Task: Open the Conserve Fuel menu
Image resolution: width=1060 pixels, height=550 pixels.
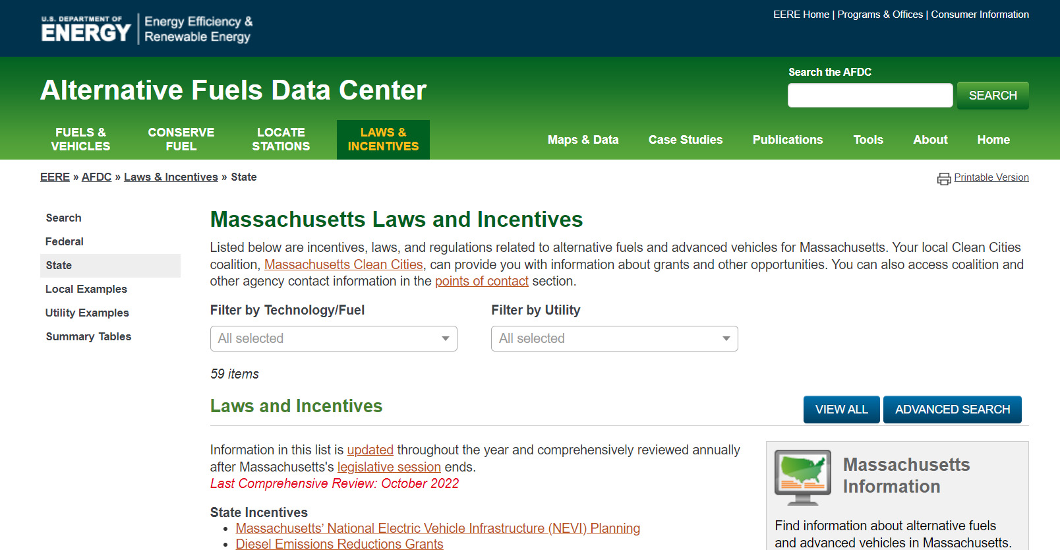Action: tap(181, 139)
